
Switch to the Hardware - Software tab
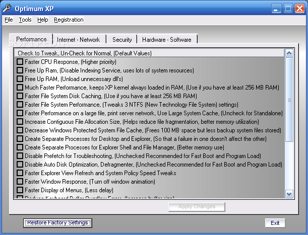[x=166, y=40]
